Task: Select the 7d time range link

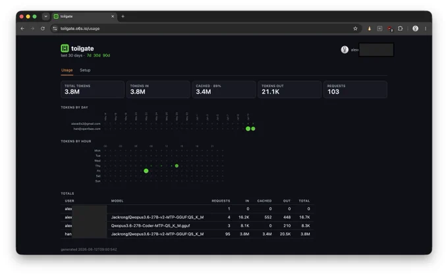Action: [89, 55]
